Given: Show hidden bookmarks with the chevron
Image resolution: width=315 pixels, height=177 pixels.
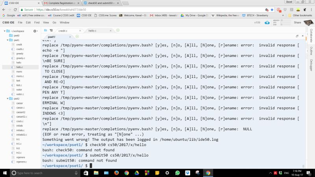Looking at the screenshot, I should tap(283, 15).
